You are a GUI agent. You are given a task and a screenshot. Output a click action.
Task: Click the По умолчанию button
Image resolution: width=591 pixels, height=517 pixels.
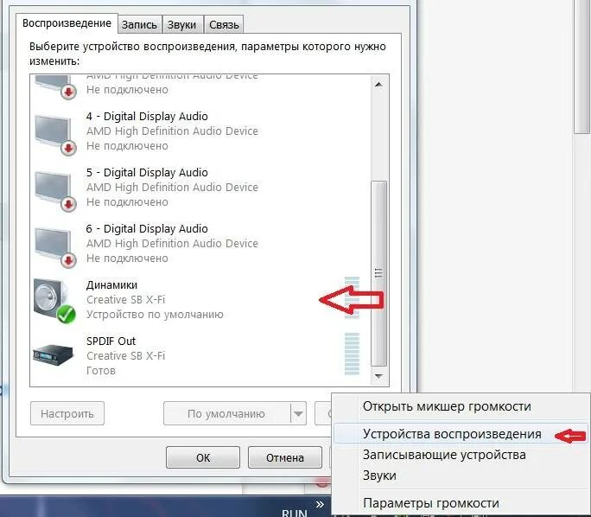pos(227,413)
